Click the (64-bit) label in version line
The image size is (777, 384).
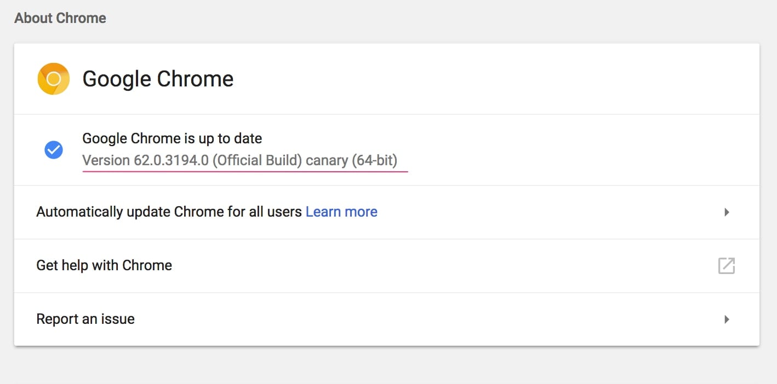point(375,161)
